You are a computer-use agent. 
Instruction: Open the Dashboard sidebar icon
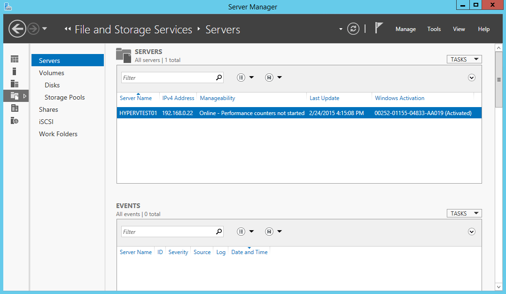(x=15, y=59)
